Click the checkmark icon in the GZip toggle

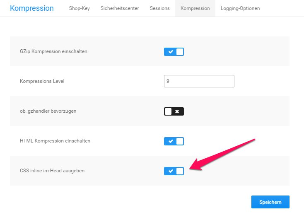pos(170,52)
